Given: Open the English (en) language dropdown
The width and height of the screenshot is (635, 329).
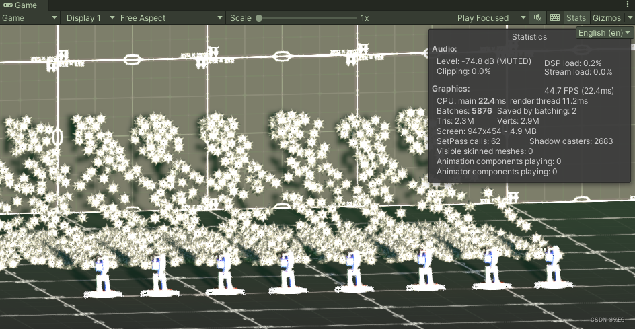Looking at the screenshot, I should [604, 33].
